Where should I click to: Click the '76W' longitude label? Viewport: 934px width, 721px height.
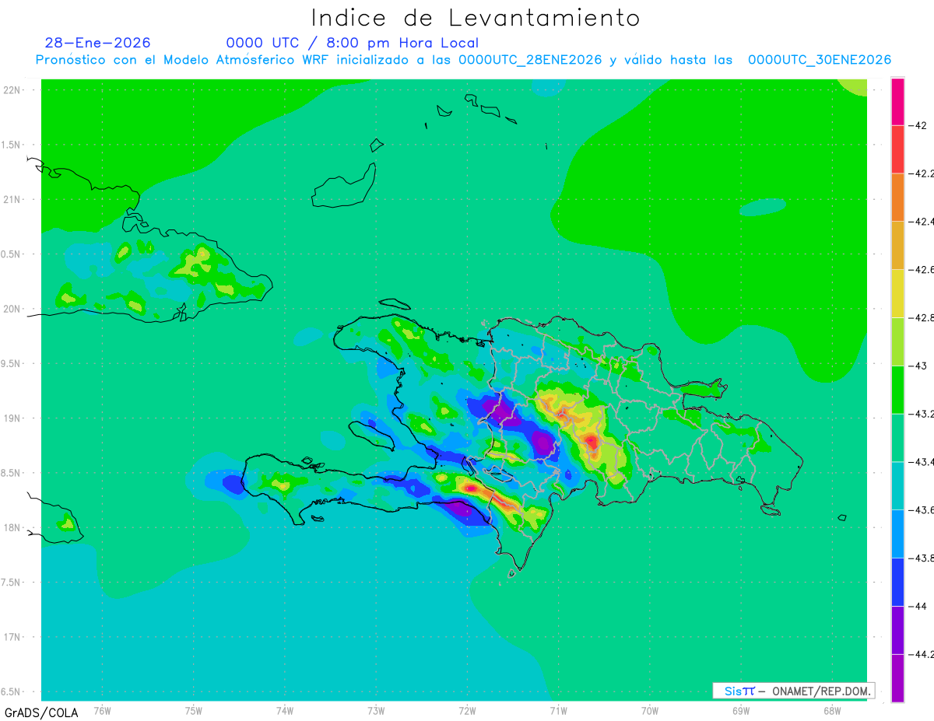102,711
